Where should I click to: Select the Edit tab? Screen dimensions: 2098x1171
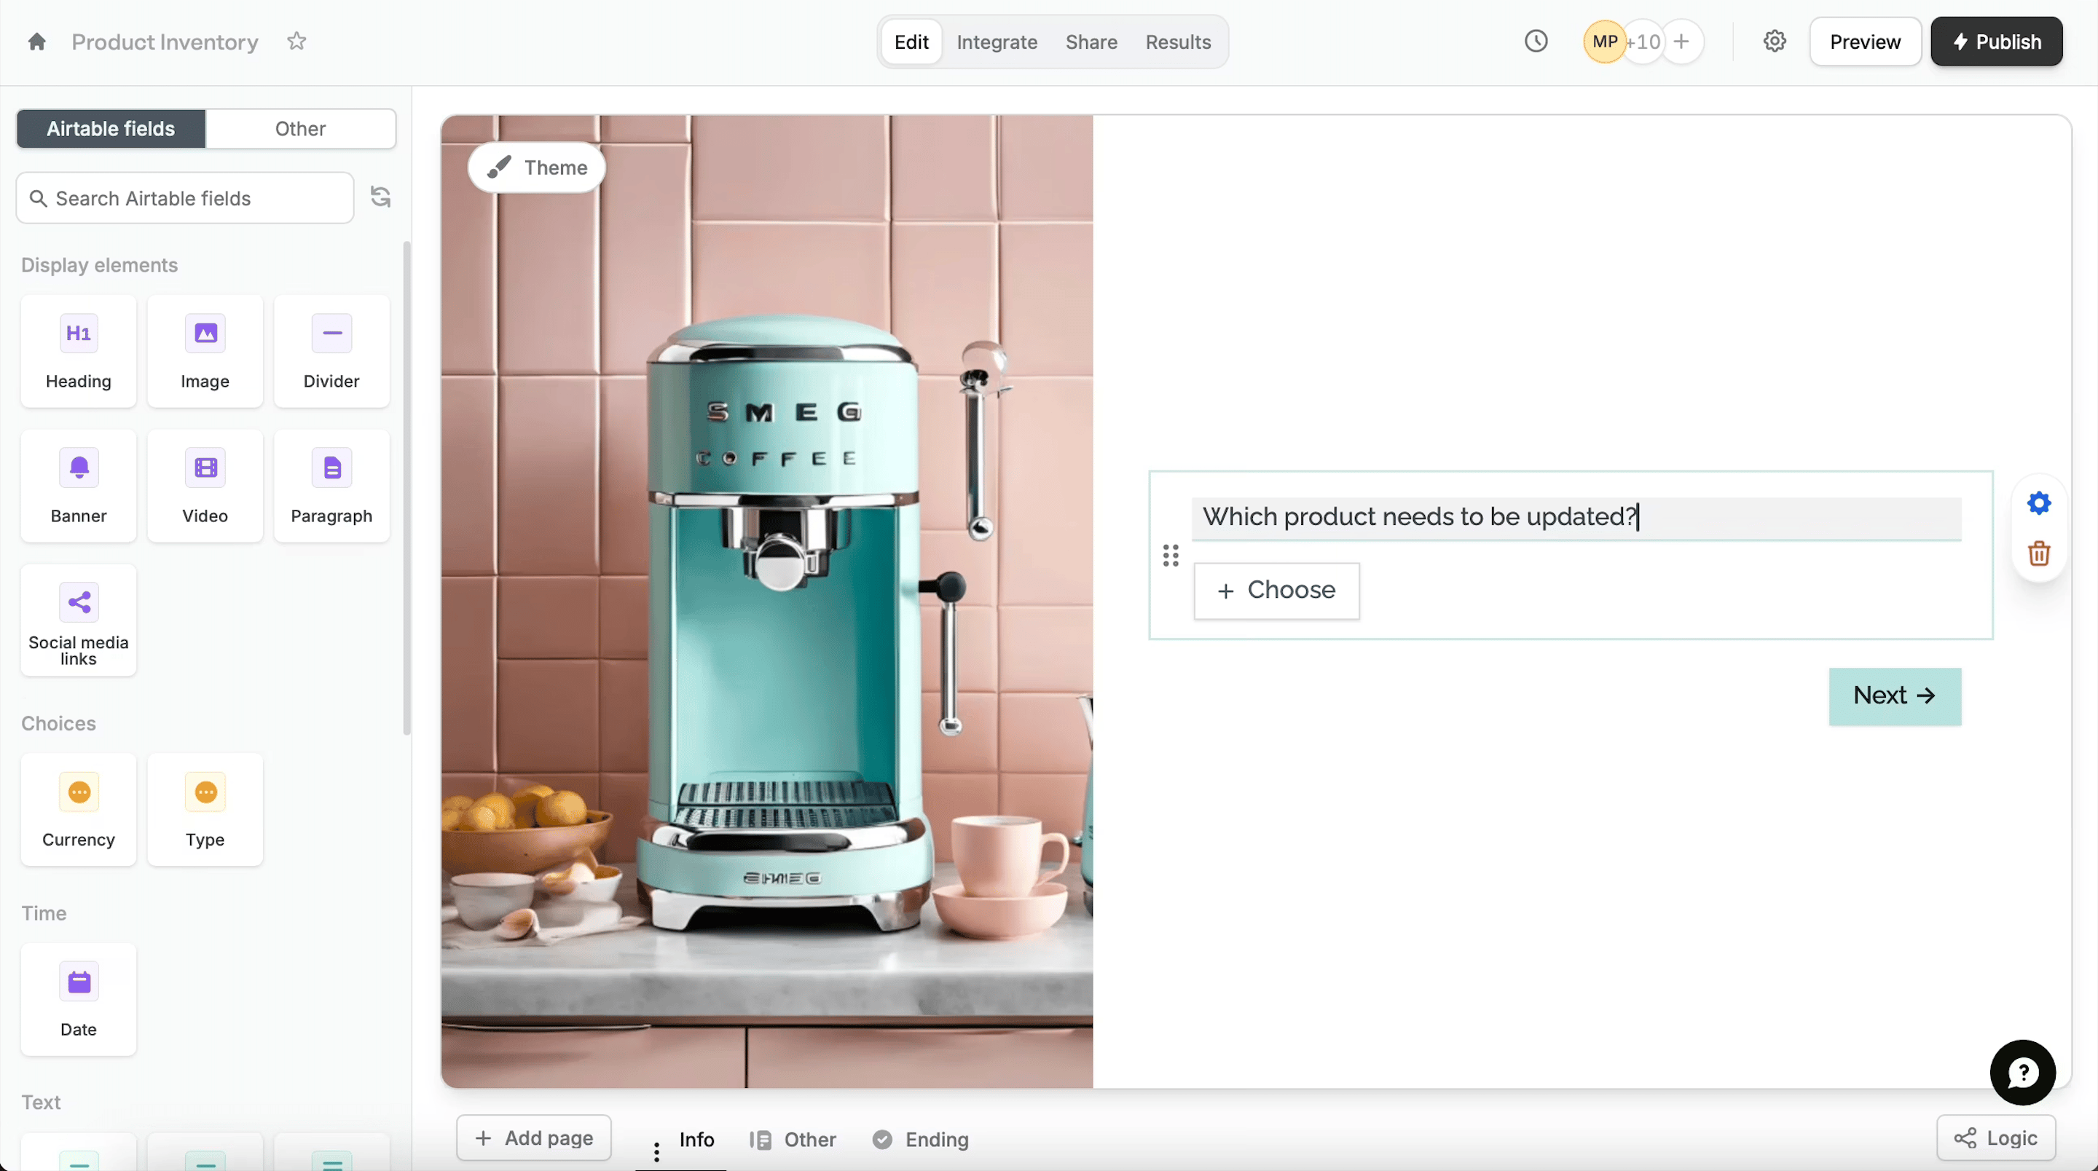click(911, 42)
